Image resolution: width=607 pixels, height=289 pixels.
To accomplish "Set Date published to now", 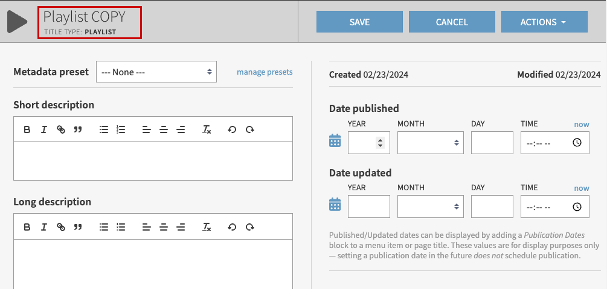I will pyautogui.click(x=581, y=125).
